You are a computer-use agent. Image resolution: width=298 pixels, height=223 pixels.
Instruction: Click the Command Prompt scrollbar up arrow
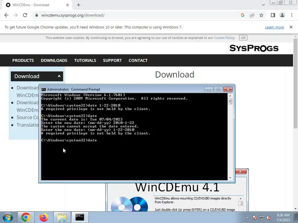pos(230,96)
